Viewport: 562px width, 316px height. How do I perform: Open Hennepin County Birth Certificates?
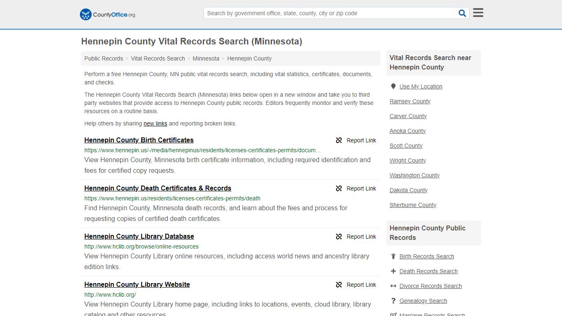(x=139, y=140)
